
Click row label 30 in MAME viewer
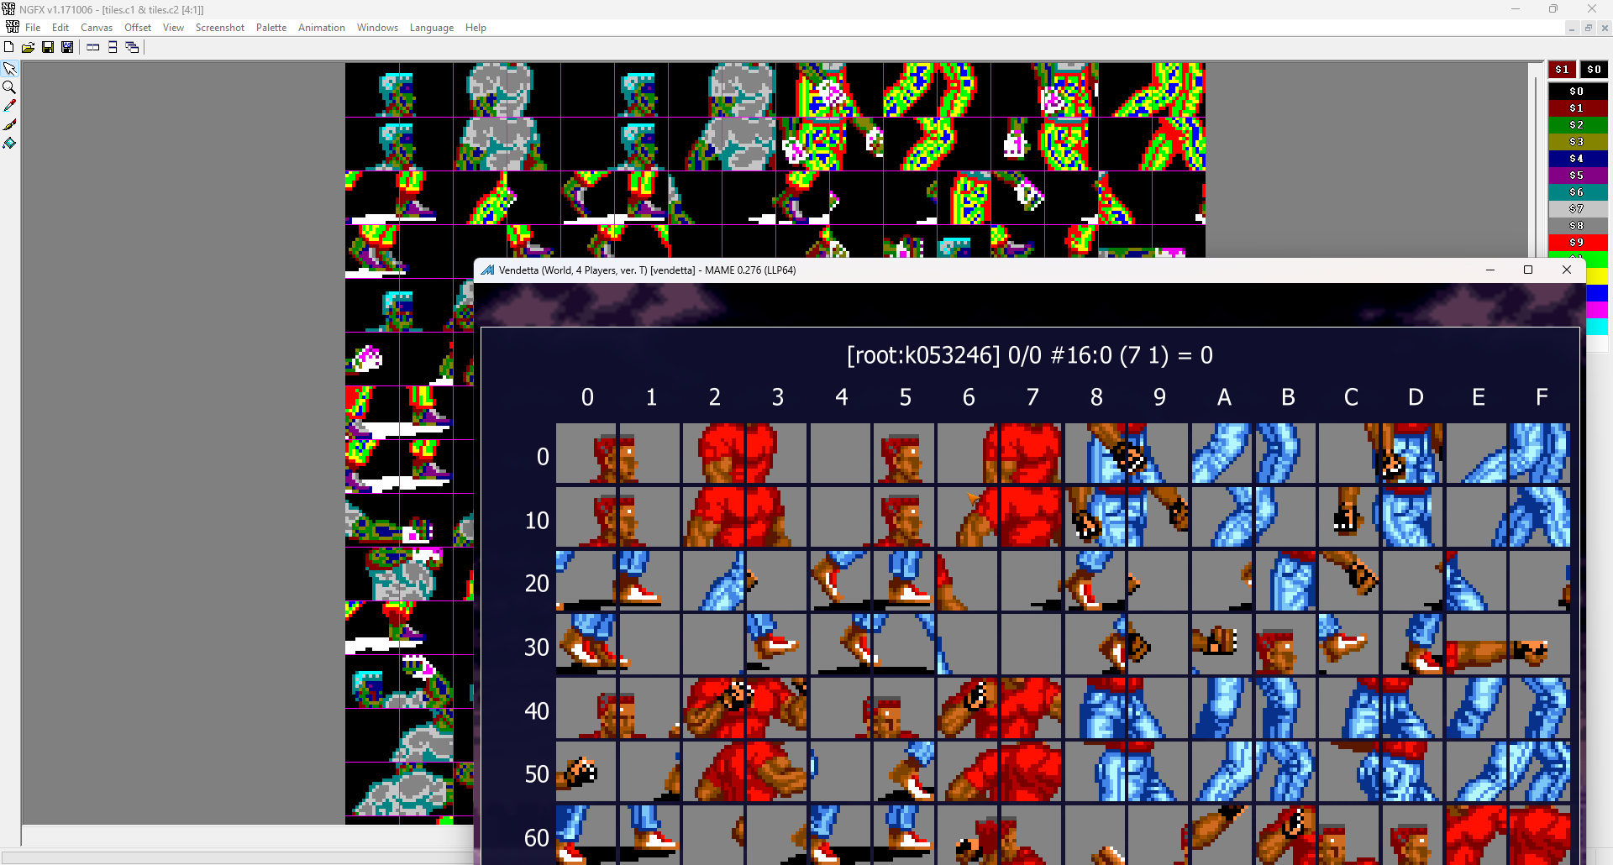tap(537, 647)
